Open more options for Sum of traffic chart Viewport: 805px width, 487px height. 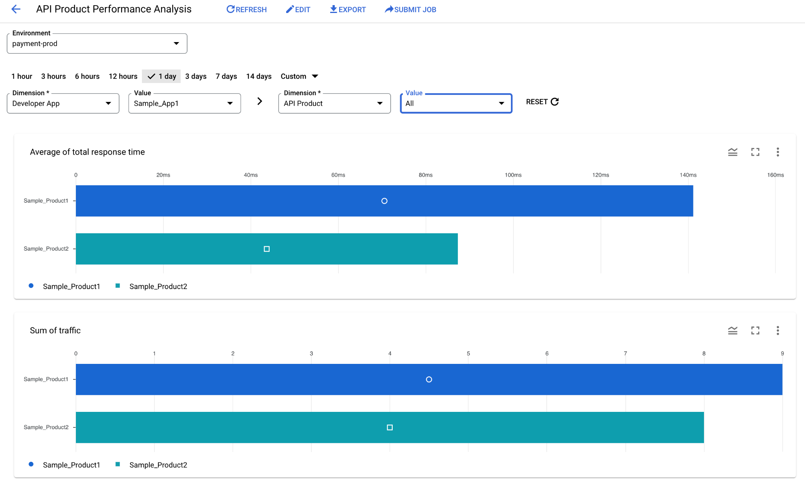point(778,331)
